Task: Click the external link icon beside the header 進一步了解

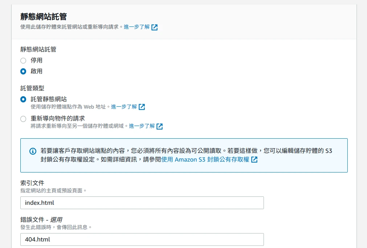Action: (155, 27)
